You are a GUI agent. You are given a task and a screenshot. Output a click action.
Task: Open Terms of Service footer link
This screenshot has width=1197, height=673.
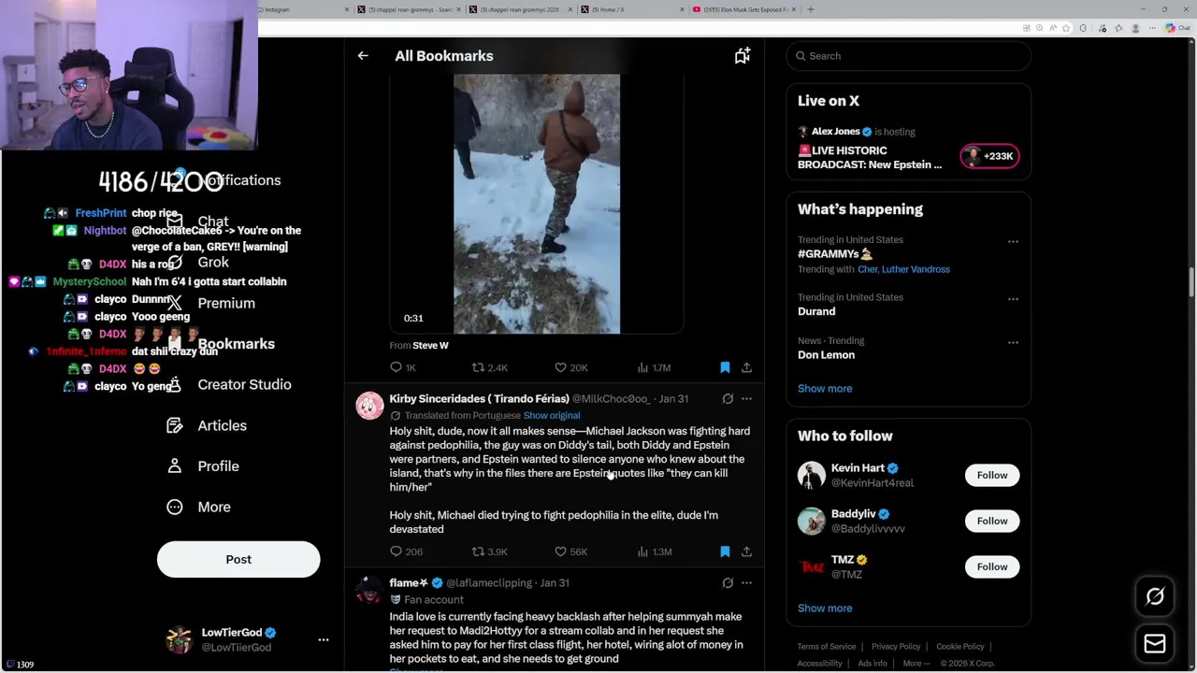(x=826, y=647)
